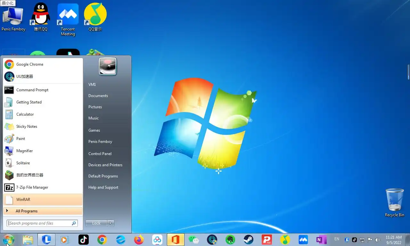Select Recycle Bin on desktop
The height and width of the screenshot is (246, 410).
(x=395, y=202)
